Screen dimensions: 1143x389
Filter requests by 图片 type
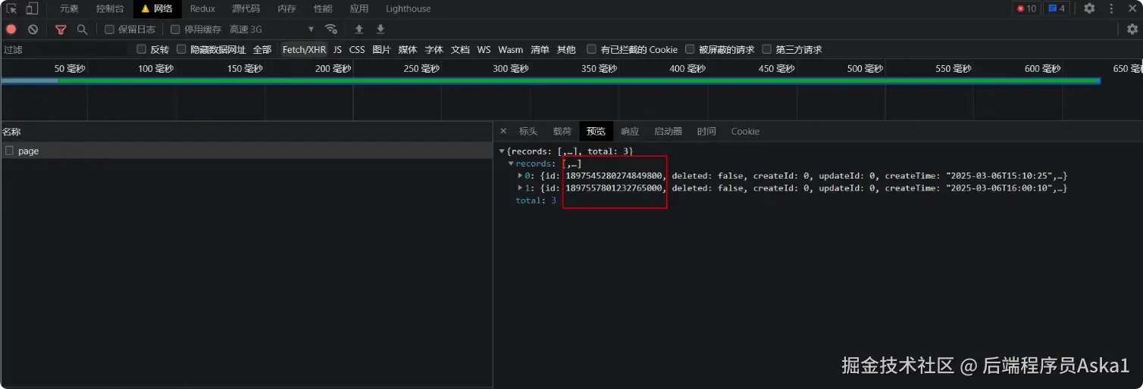[381, 49]
